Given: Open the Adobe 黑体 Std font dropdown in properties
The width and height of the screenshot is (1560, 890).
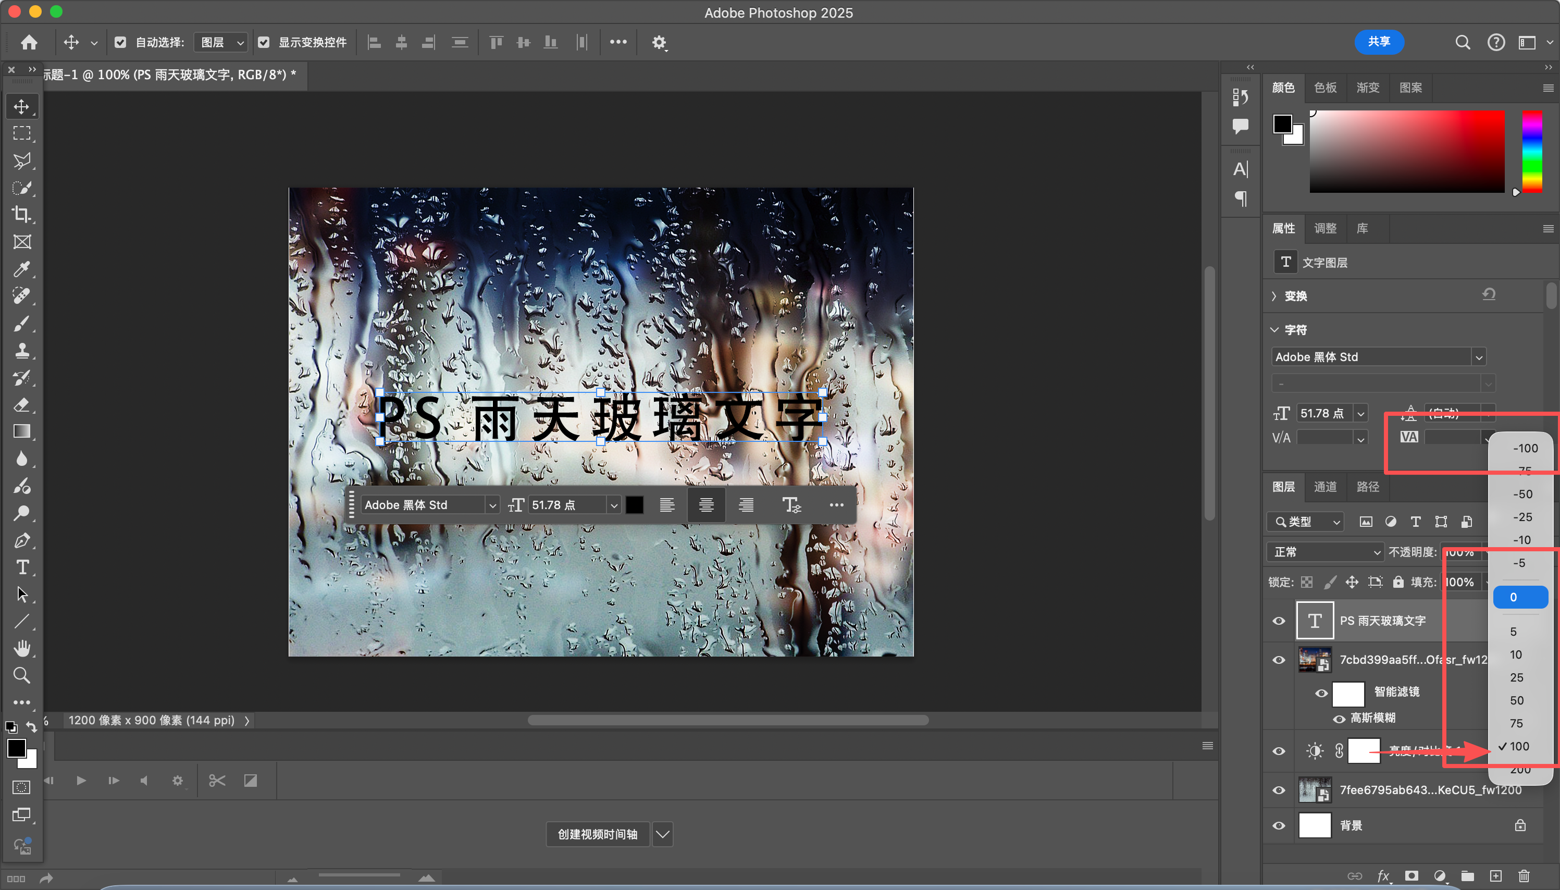Looking at the screenshot, I should click(1478, 357).
